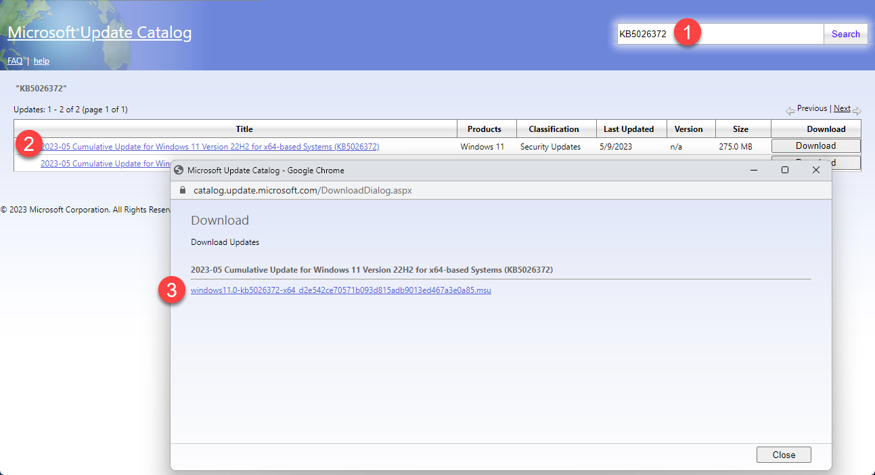Open the x64-based Systems KB5026372 update link

coord(210,147)
